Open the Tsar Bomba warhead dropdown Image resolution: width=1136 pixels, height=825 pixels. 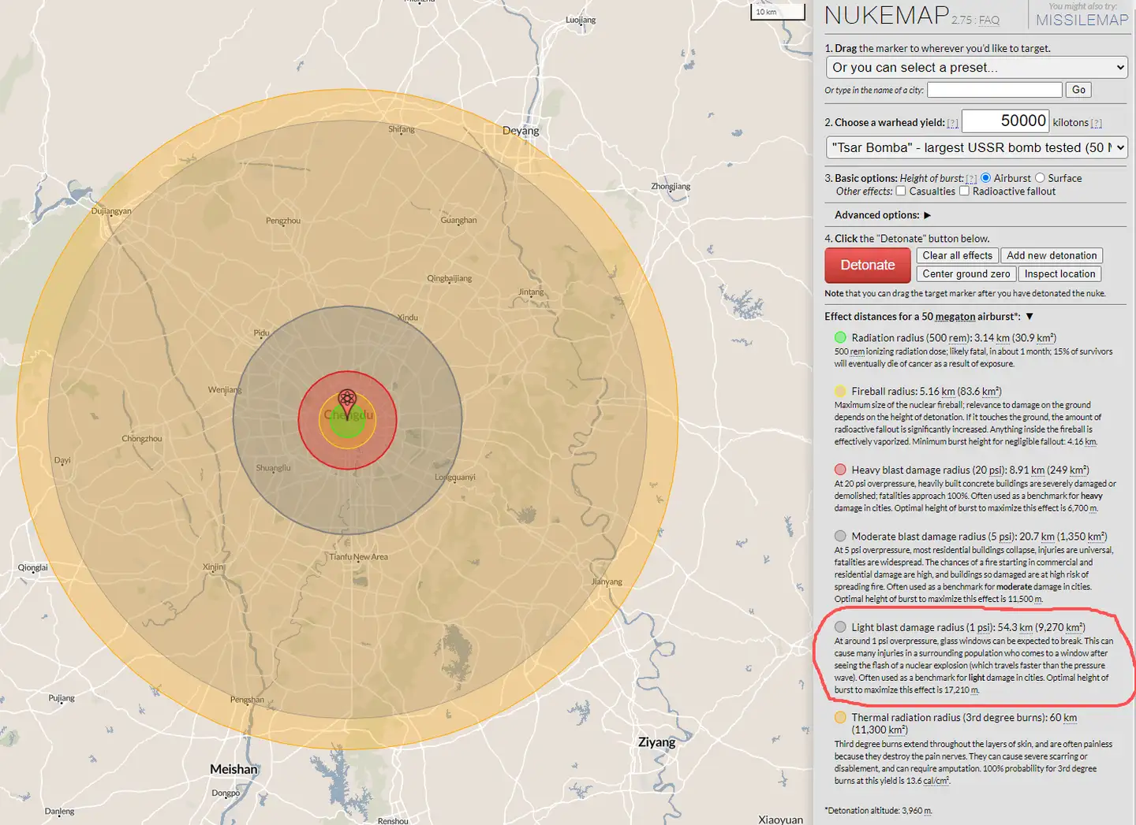pos(977,147)
